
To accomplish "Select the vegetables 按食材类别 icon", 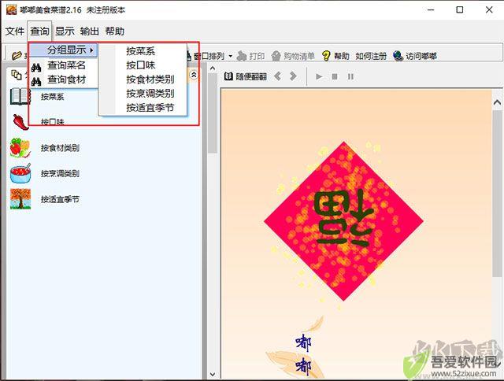I will coord(20,148).
